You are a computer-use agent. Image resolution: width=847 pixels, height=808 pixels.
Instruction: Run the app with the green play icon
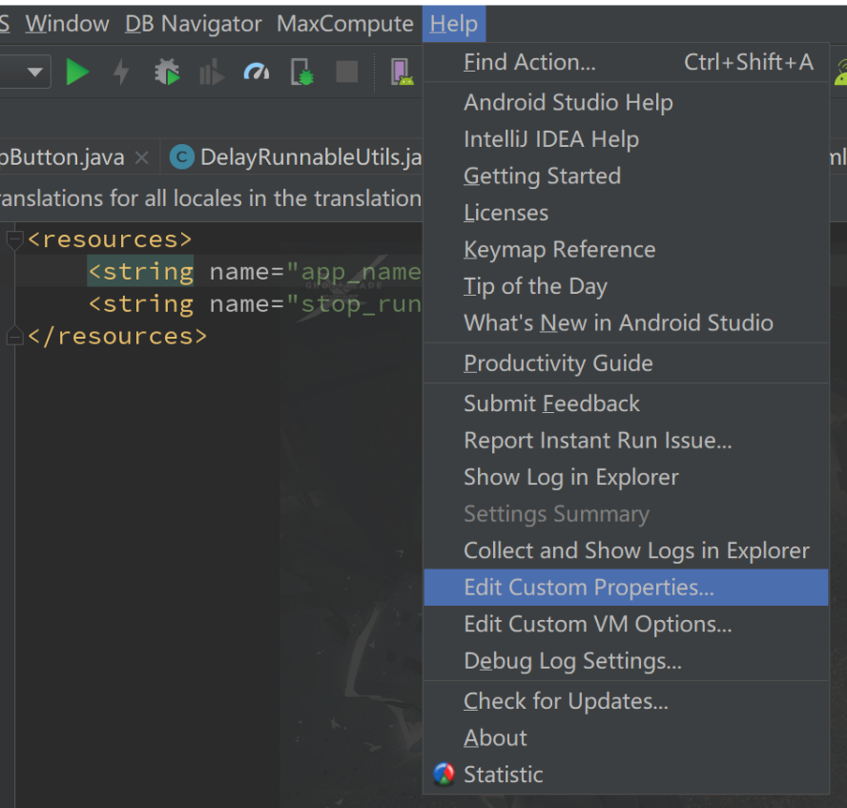coord(77,72)
